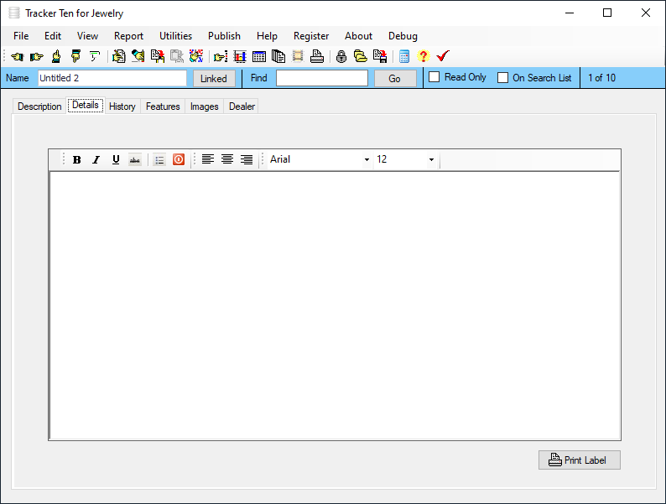This screenshot has width=666, height=504.
Task: Click the red circle icon in the editor toolbar
Action: [179, 159]
